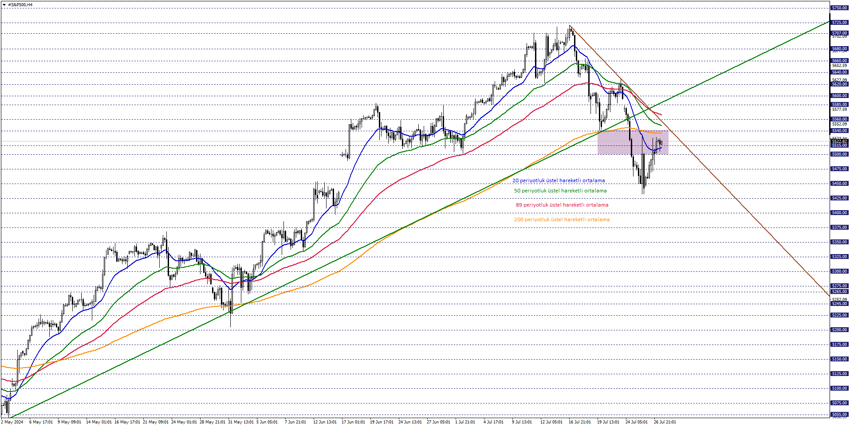This screenshot has height=427, width=850.
Task: Click the '24 Jun 13:01' time axis label
Action: (410, 422)
